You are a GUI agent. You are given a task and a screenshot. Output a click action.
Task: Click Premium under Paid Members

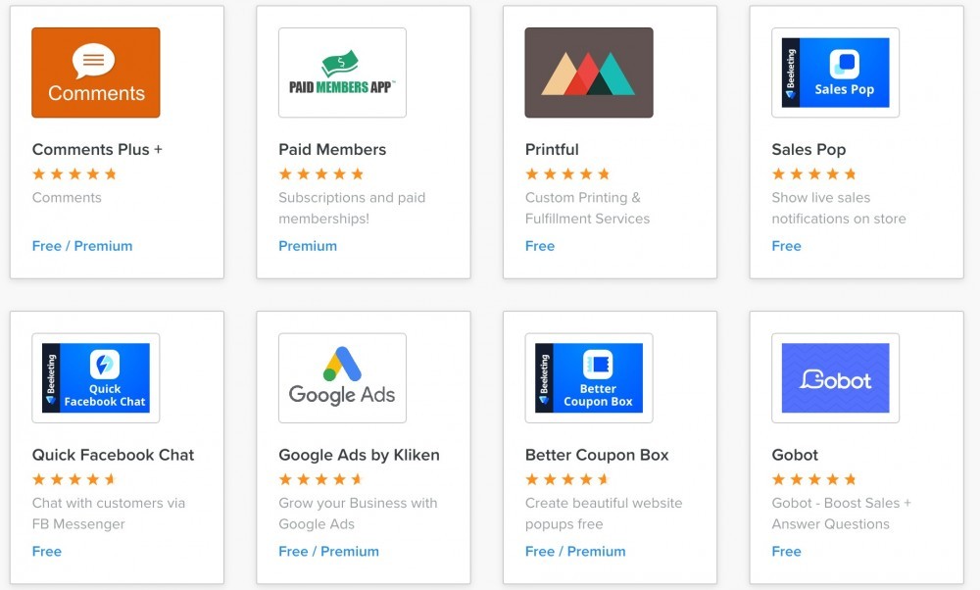pyautogui.click(x=308, y=246)
